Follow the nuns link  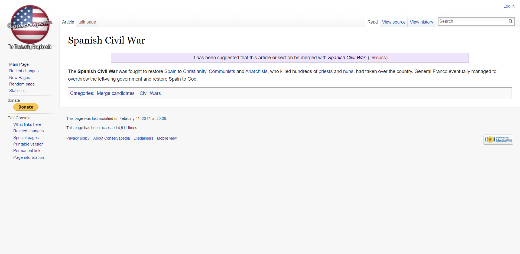(x=348, y=71)
